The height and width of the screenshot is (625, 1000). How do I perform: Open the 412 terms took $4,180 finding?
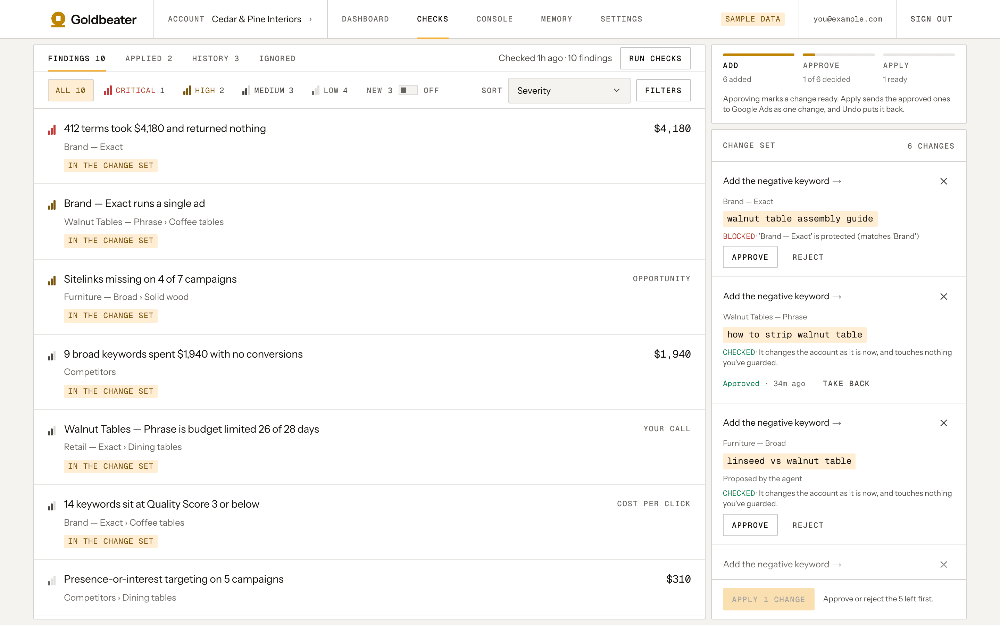click(165, 128)
